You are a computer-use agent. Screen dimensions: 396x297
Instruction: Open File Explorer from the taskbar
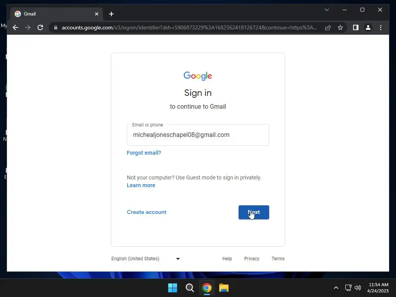pyautogui.click(x=224, y=288)
